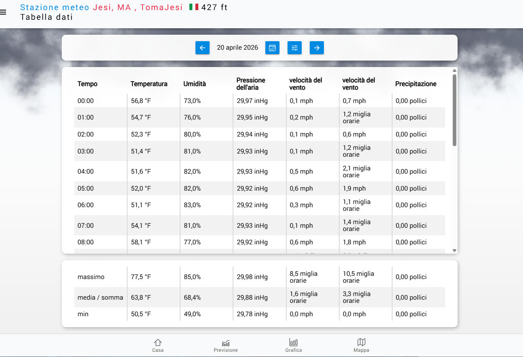The width and height of the screenshot is (523, 357).
Task: Open the Grafica chart tab
Action: (294, 346)
